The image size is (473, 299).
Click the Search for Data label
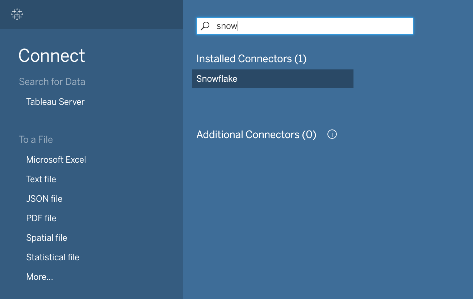pyautogui.click(x=52, y=82)
